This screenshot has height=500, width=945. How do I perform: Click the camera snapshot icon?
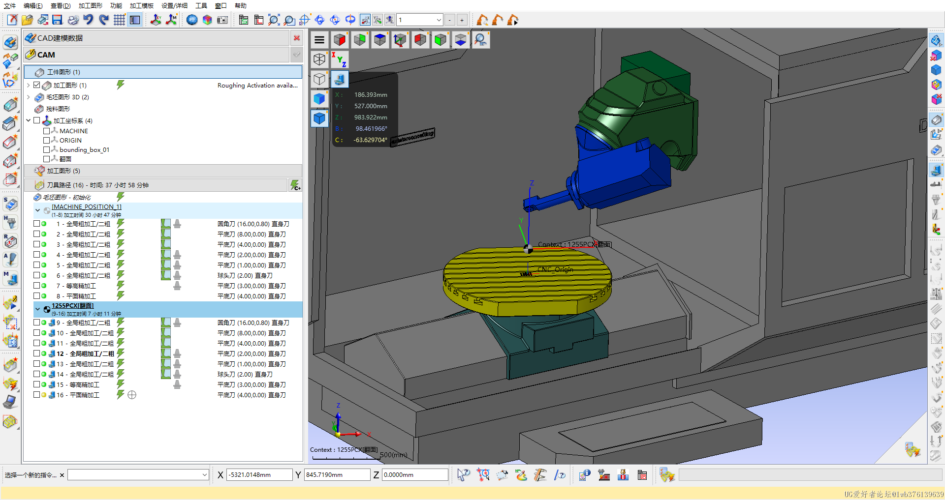pyautogui.click(x=222, y=20)
